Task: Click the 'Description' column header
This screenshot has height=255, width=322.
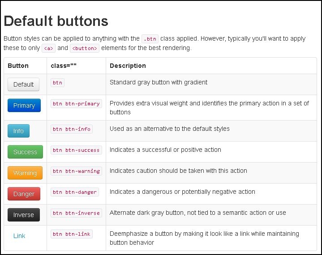Action: click(x=128, y=66)
